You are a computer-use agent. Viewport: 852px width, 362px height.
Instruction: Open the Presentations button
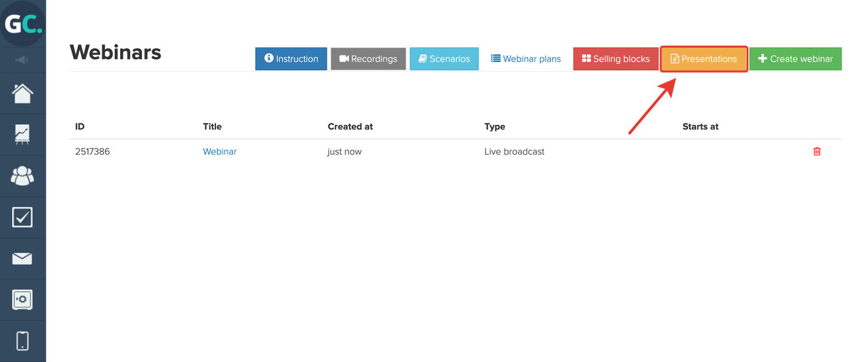tap(704, 59)
